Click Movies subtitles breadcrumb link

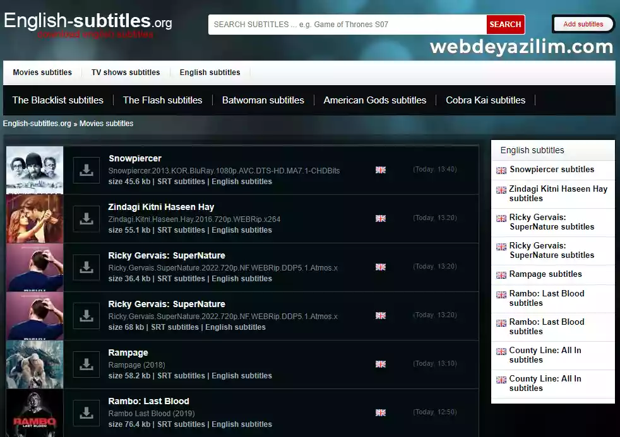click(x=106, y=124)
